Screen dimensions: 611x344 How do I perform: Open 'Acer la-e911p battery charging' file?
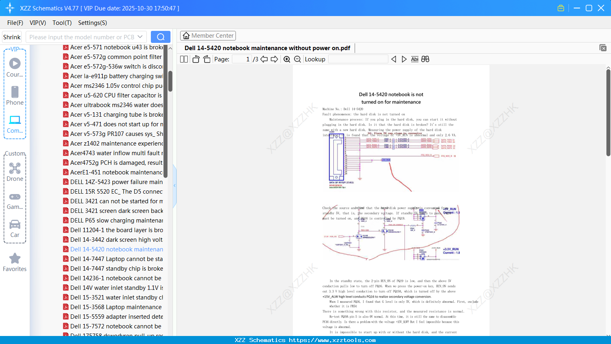point(113,76)
